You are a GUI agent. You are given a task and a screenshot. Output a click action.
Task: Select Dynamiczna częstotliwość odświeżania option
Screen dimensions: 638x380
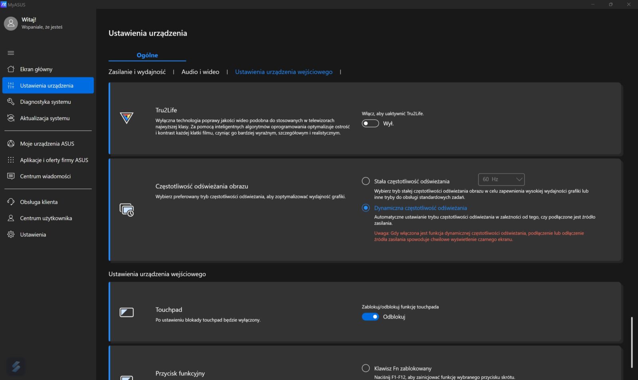click(x=366, y=208)
